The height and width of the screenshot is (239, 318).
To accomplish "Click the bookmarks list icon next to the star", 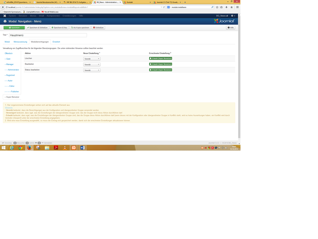I will click(x=221, y=7).
